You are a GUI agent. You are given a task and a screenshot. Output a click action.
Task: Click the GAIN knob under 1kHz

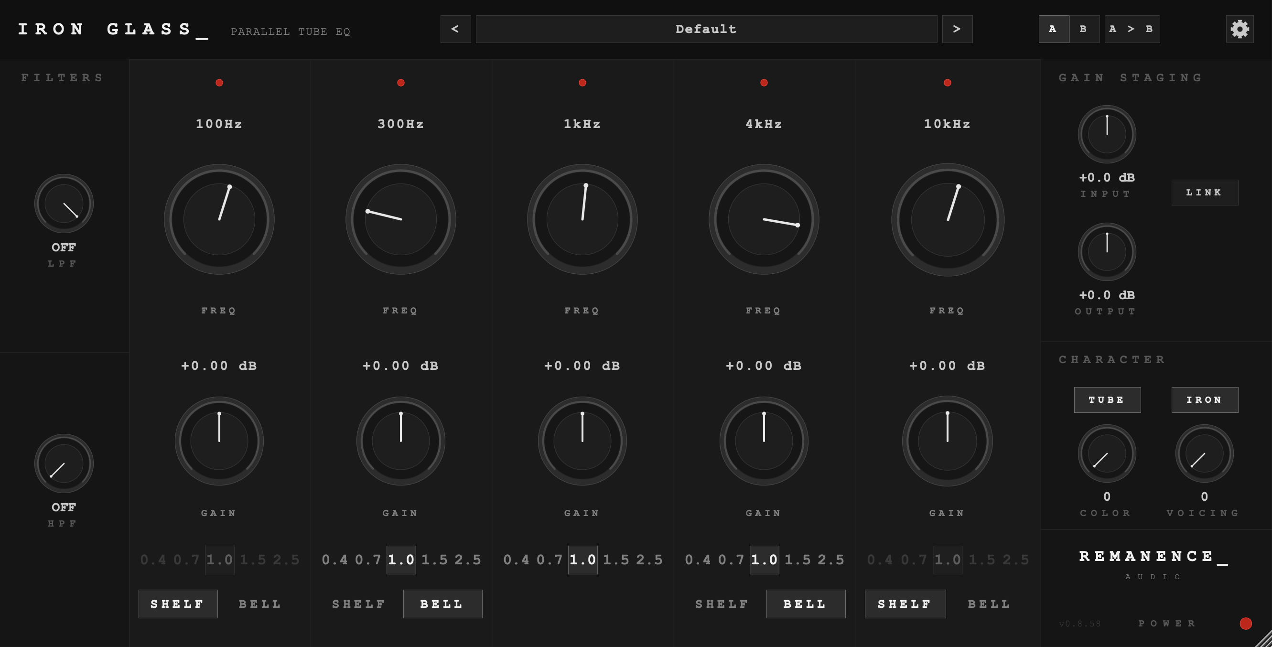point(582,441)
